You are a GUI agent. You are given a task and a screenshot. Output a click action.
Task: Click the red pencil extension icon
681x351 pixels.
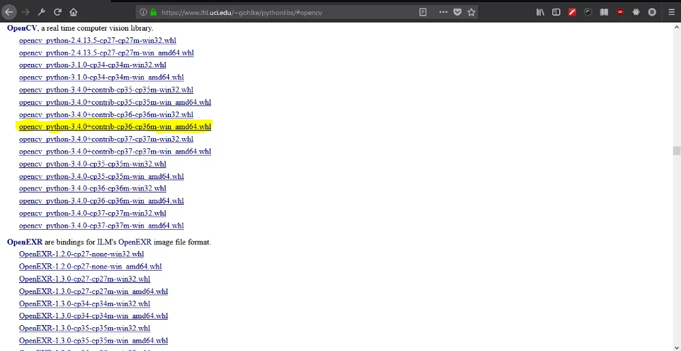pos(573,12)
